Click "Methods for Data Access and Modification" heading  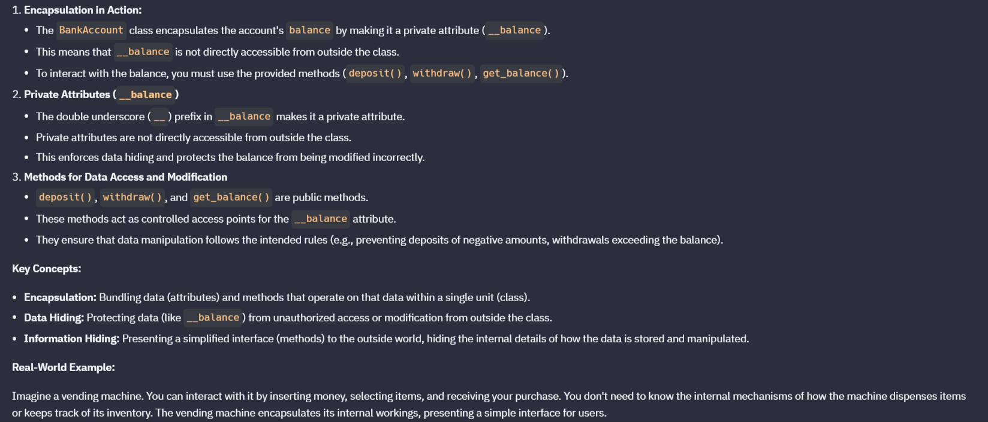(125, 177)
